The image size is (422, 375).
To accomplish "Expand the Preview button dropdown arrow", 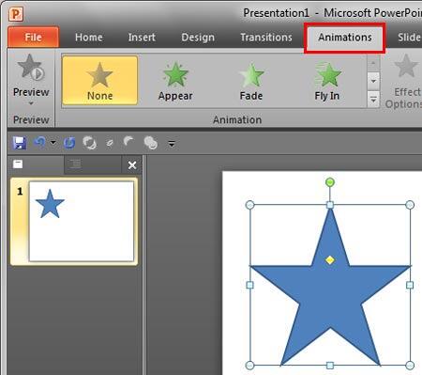I will point(31,103).
